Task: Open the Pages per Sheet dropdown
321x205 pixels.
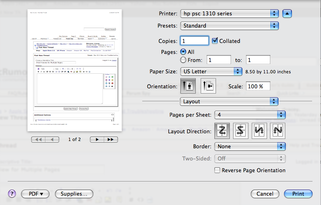Action: tap(250, 115)
